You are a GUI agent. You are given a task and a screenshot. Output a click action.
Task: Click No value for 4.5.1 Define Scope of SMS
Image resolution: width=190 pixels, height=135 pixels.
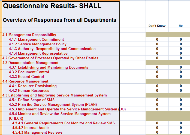(181, 100)
